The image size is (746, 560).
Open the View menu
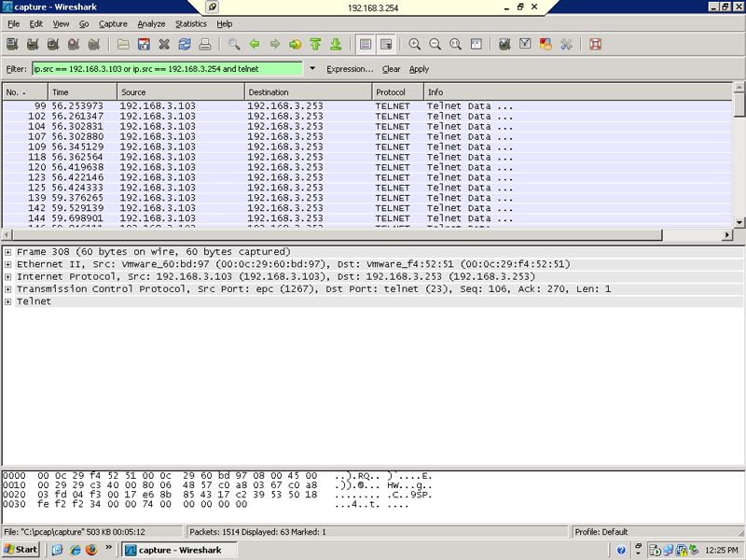click(61, 24)
